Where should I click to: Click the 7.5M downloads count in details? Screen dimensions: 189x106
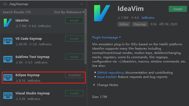point(123,18)
